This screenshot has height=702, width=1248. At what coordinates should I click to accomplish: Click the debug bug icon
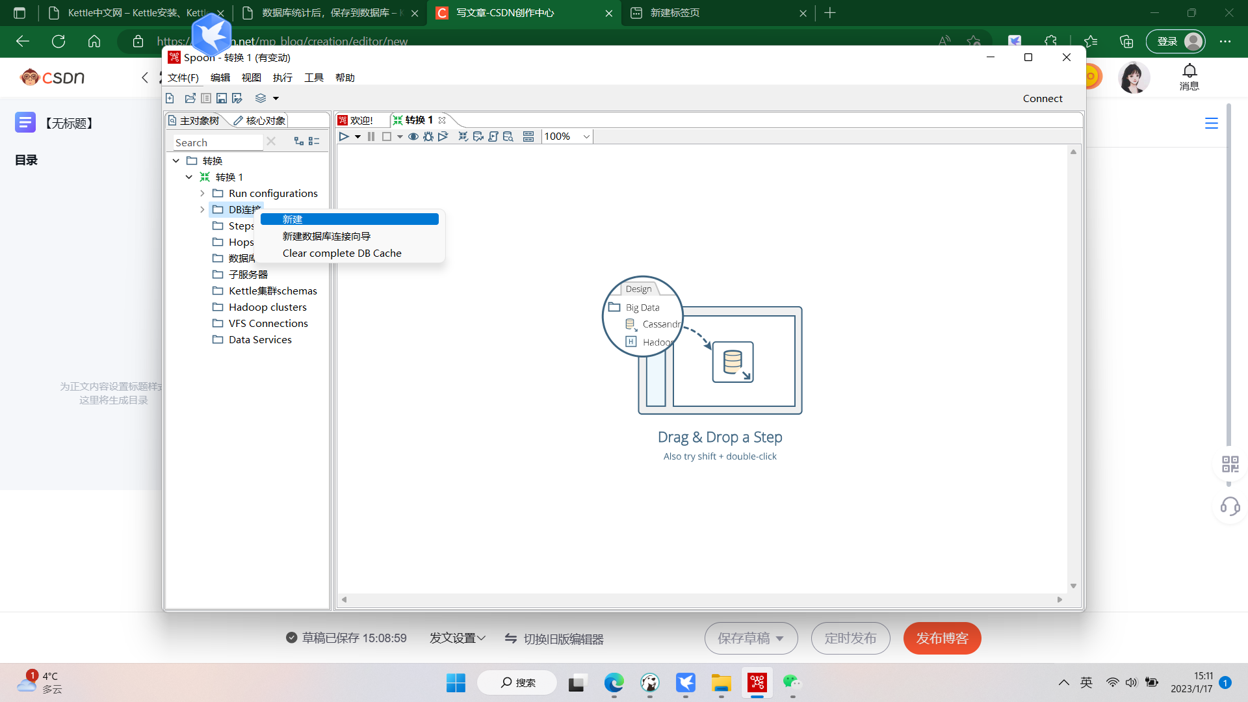pos(428,136)
